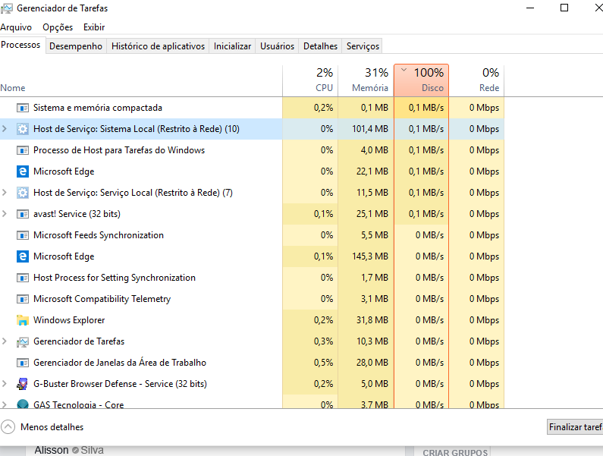Click the Task Manager title bar icon
Screen dimensions: 603x456
pos(7,8)
